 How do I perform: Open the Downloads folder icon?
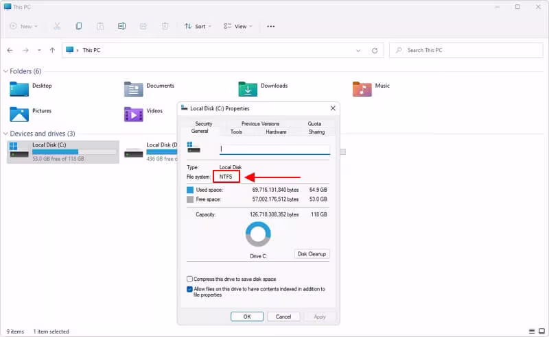(x=248, y=89)
